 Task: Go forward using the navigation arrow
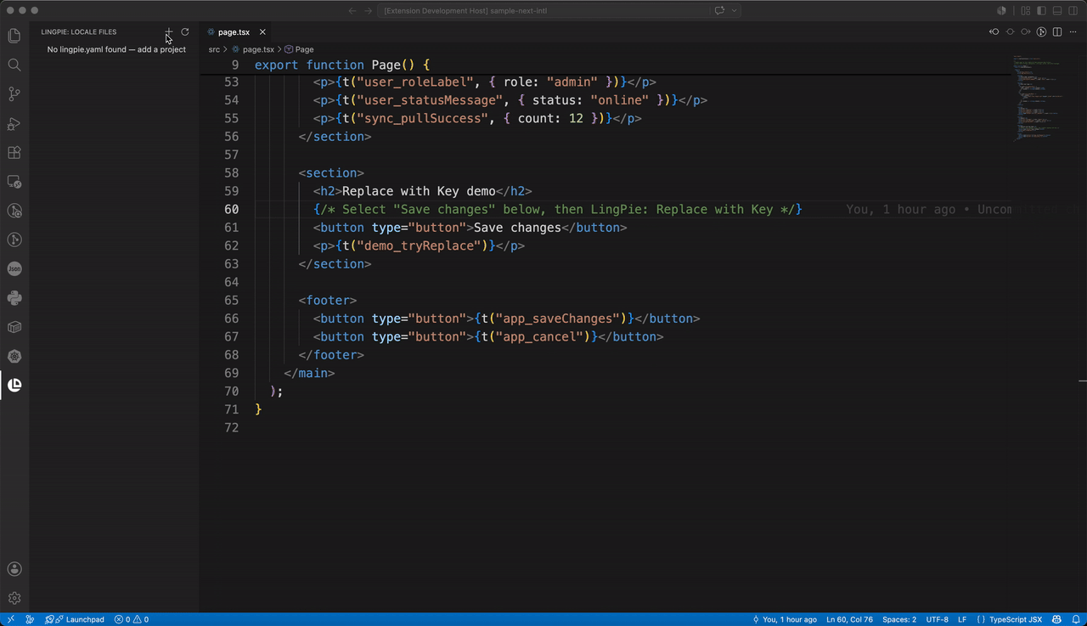pos(369,10)
